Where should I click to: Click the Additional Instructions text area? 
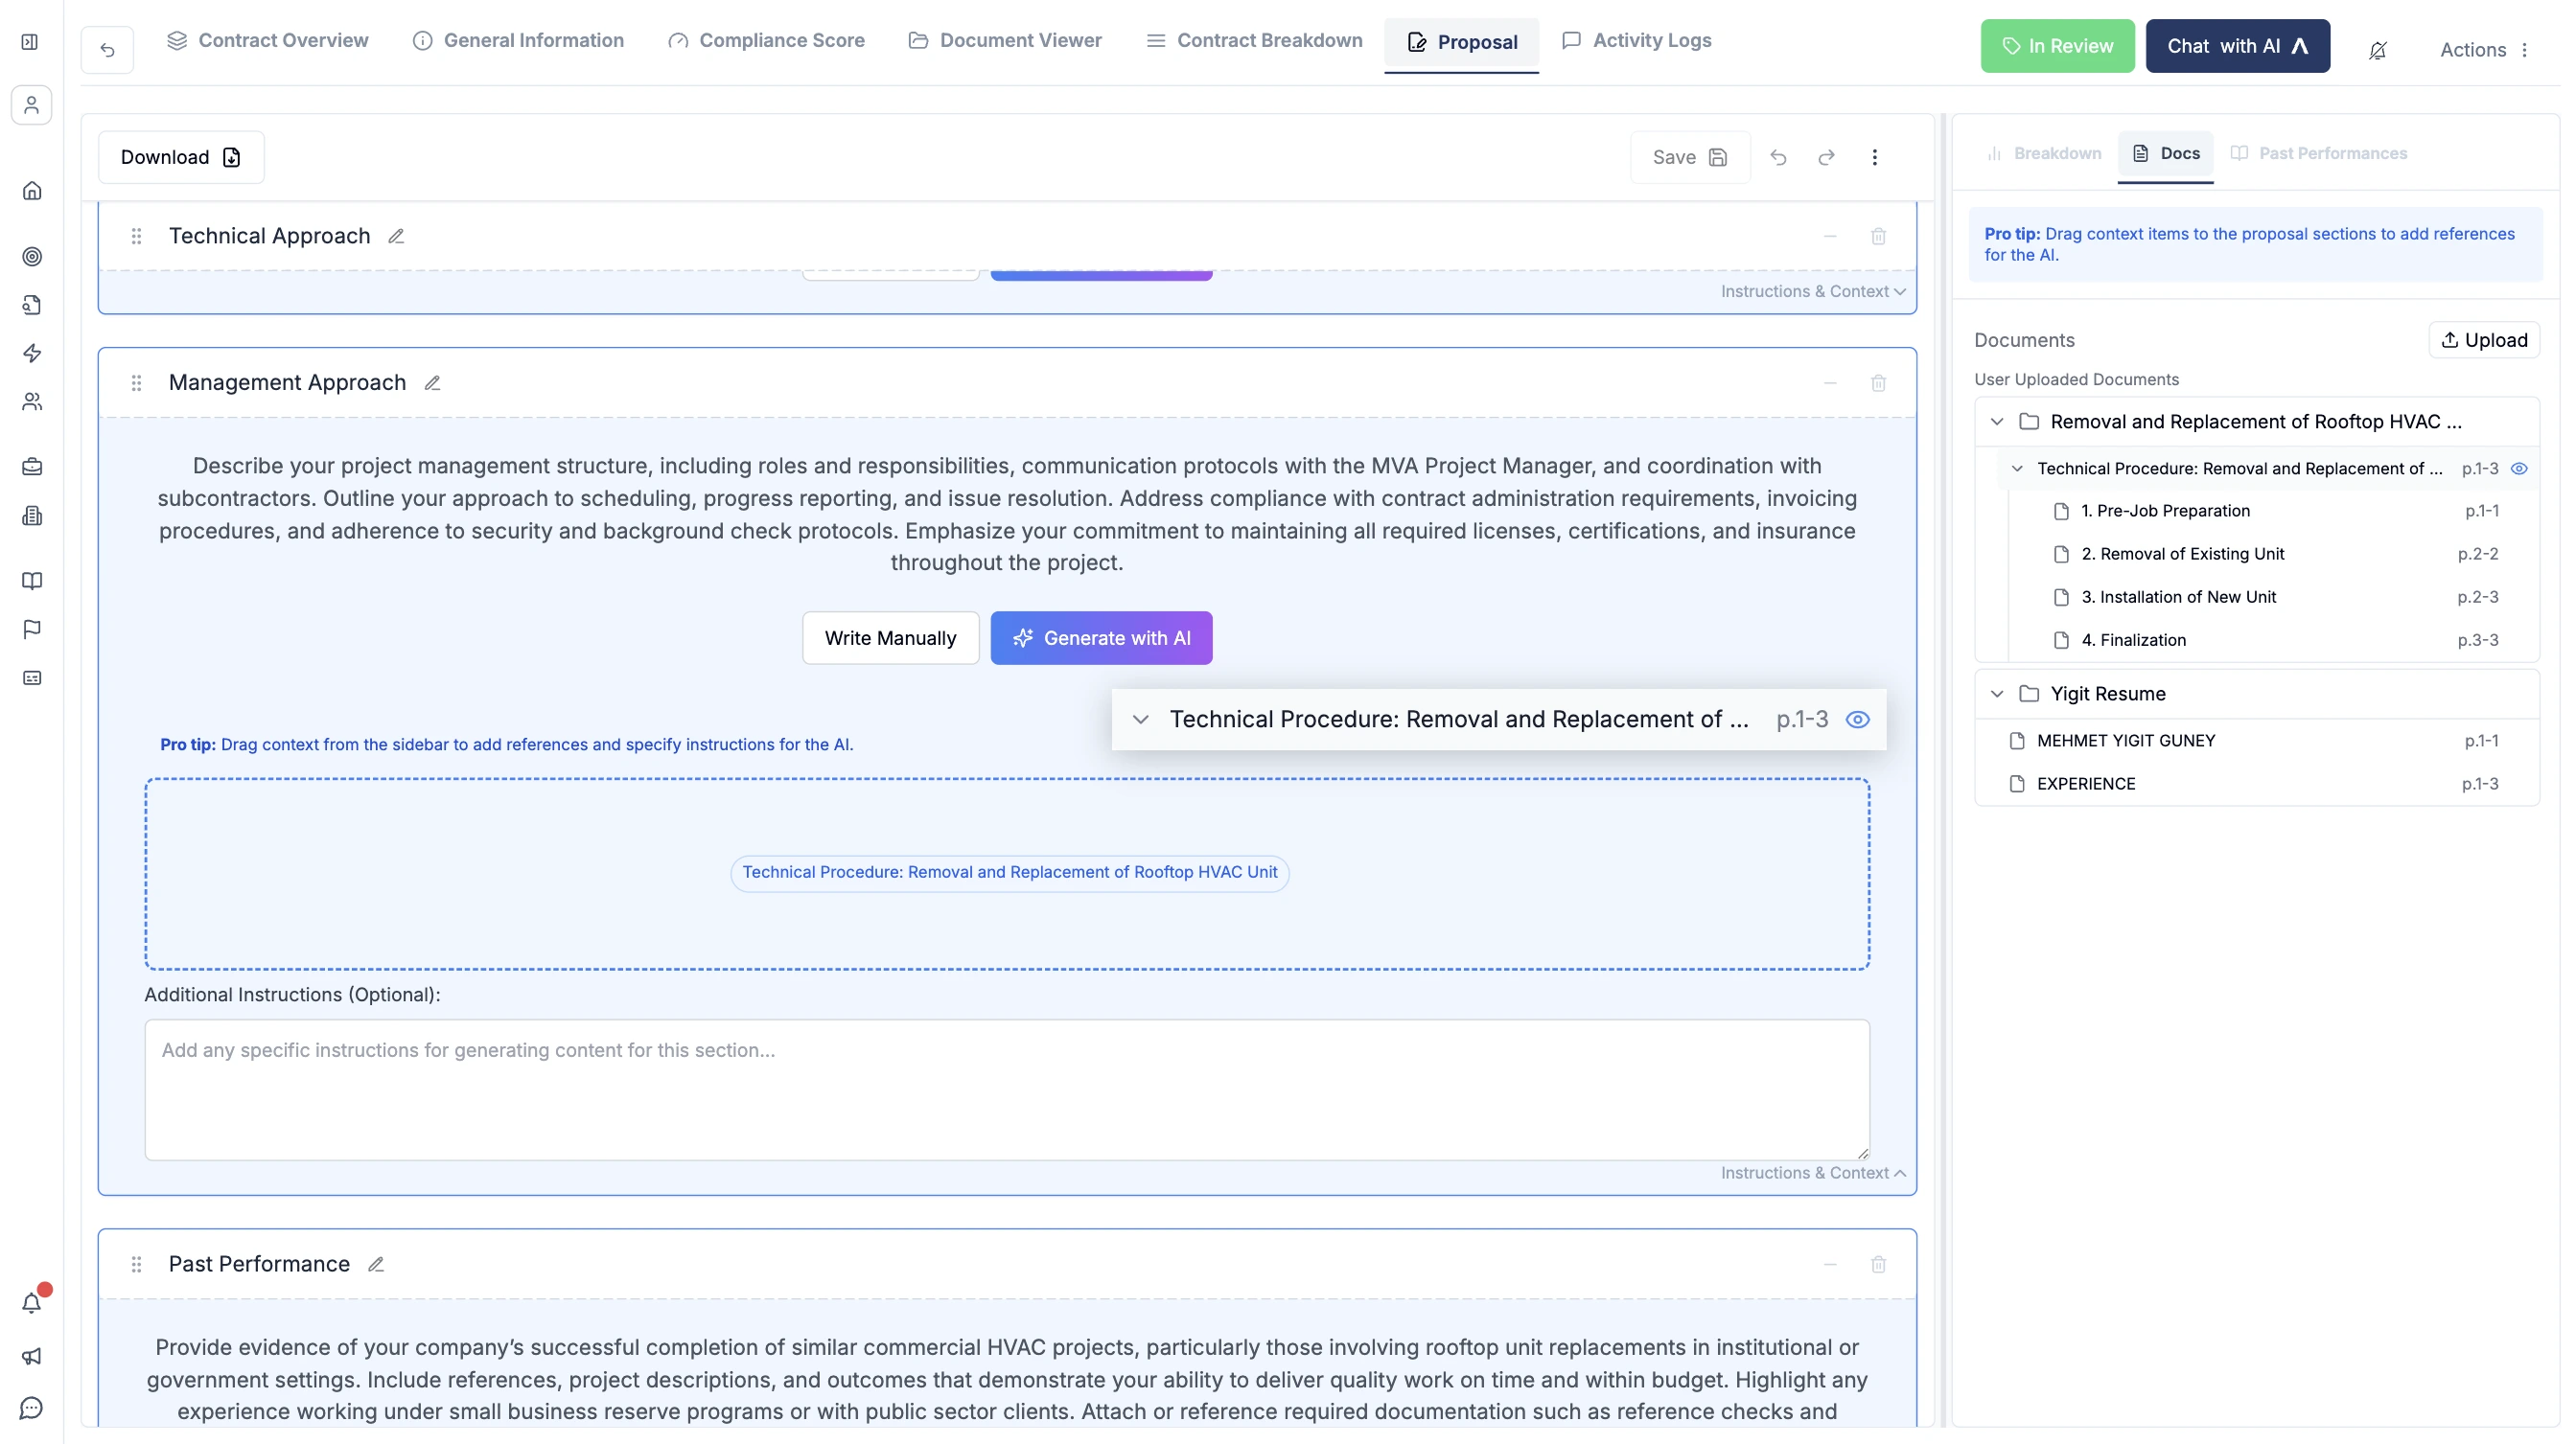tap(1006, 1089)
